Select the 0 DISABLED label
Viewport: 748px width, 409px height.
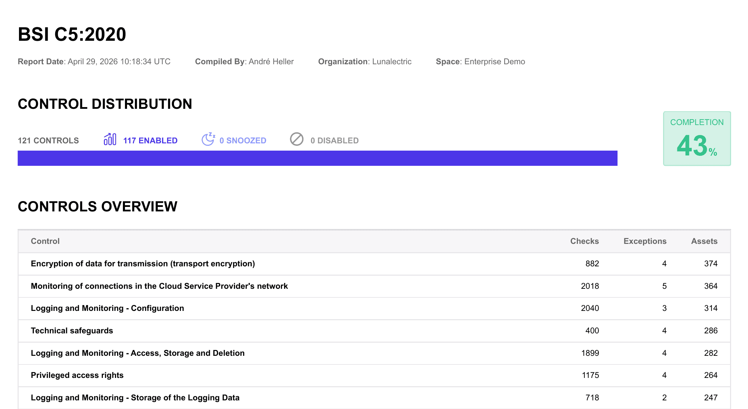(x=334, y=141)
